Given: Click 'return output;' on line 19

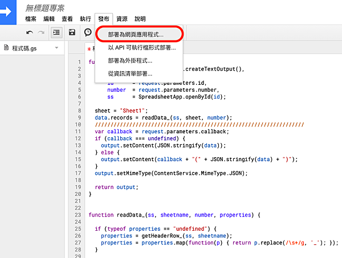Looking at the screenshot, I should (116, 187).
